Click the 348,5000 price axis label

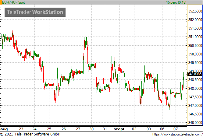click(195, 80)
